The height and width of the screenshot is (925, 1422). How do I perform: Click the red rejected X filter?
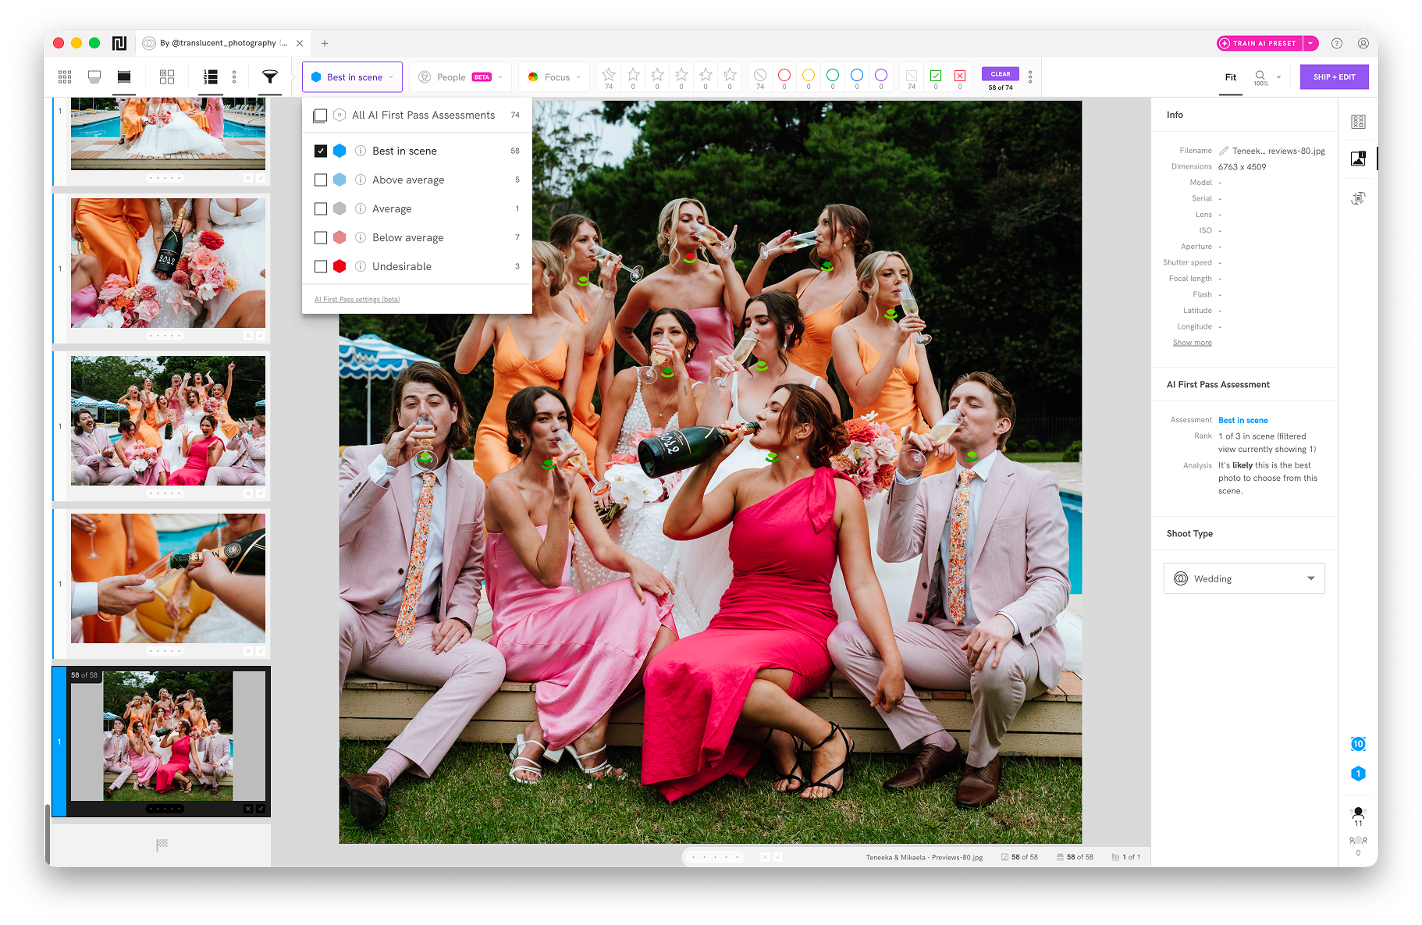pos(960,76)
